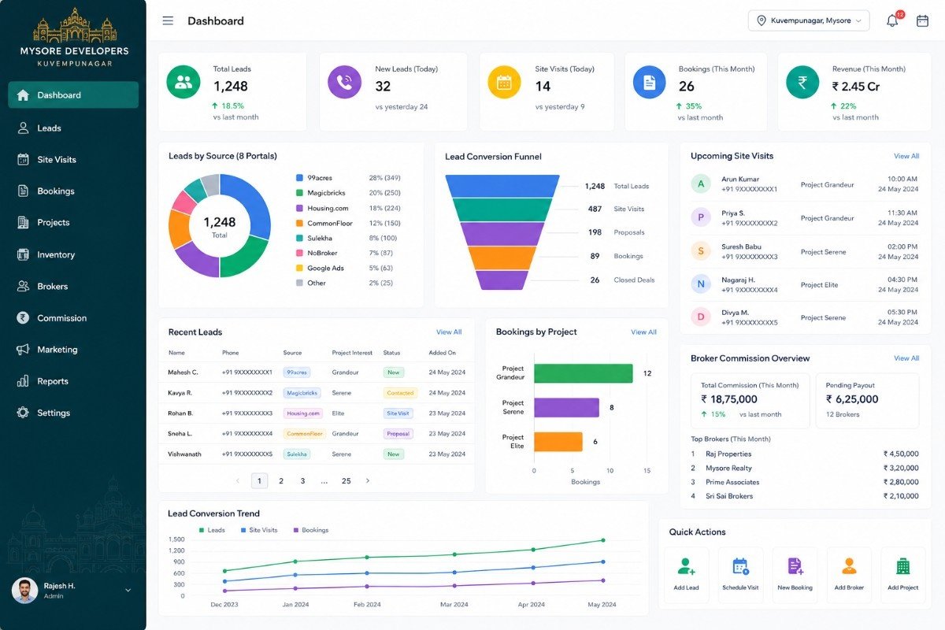View all Broker Commission Overview
This screenshot has height=630, width=945.
[906, 358]
